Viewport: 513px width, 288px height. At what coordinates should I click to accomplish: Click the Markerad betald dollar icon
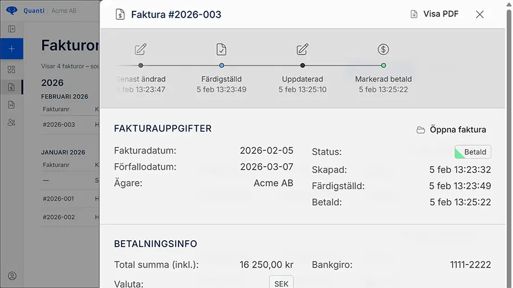[x=384, y=50]
